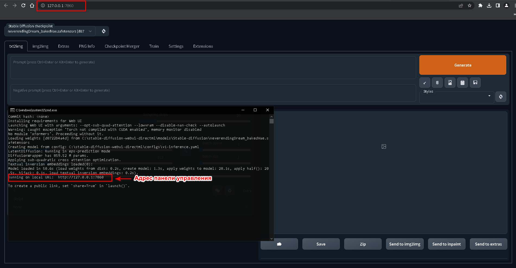Open browser home page
516x268 pixels.
tap(32, 5)
